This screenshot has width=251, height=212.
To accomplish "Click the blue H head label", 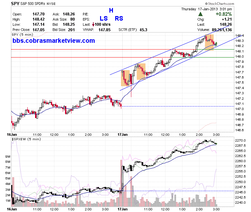I will tap(111, 11).
